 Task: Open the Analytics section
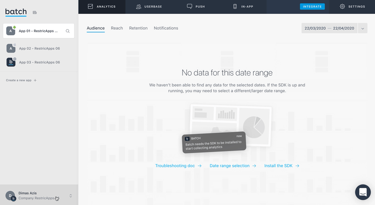101,7
